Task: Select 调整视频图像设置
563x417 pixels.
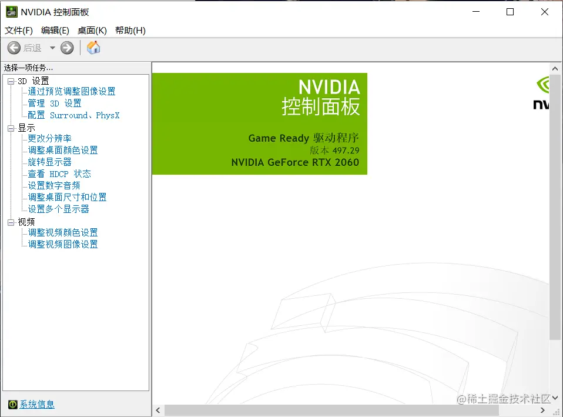Action: (63, 245)
